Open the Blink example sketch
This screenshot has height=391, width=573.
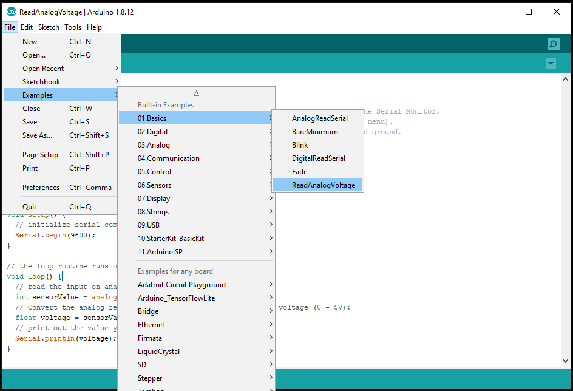(317, 145)
